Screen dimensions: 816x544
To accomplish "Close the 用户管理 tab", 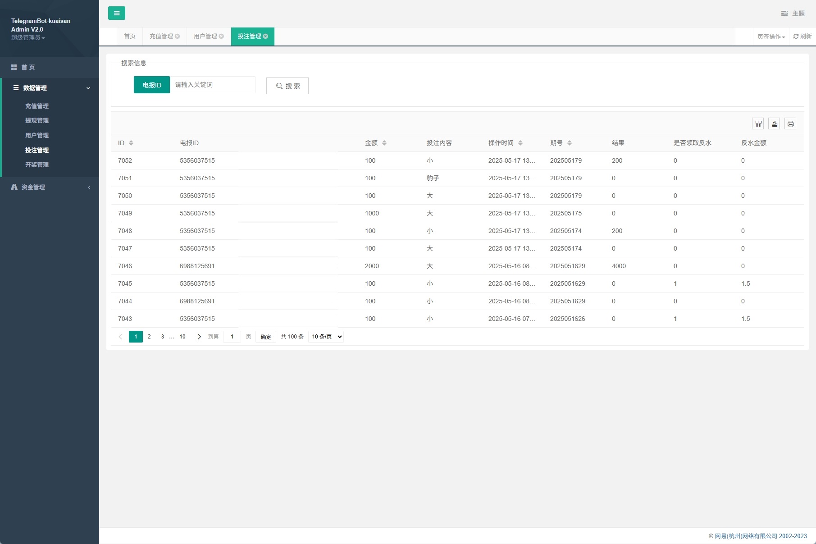I will pyautogui.click(x=221, y=37).
